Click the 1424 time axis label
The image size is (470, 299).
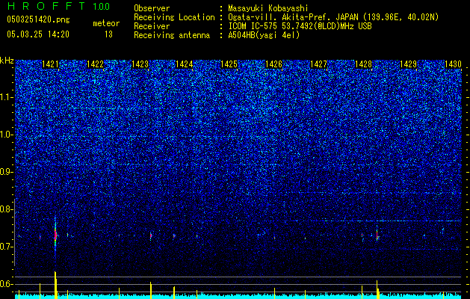pos(184,64)
